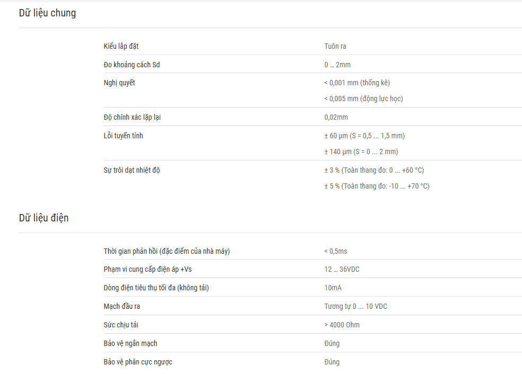Viewport: 522px width, 374px height.
Task: Click the "> 4000 Ohm" load value
Action: (x=342, y=325)
